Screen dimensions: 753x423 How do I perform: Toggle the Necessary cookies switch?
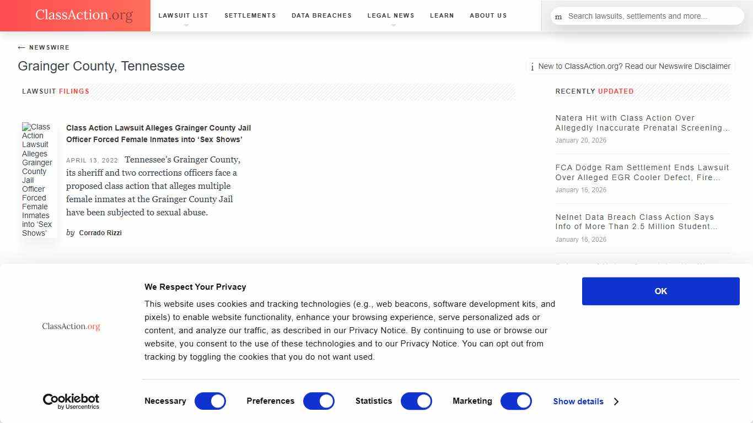pyautogui.click(x=210, y=401)
